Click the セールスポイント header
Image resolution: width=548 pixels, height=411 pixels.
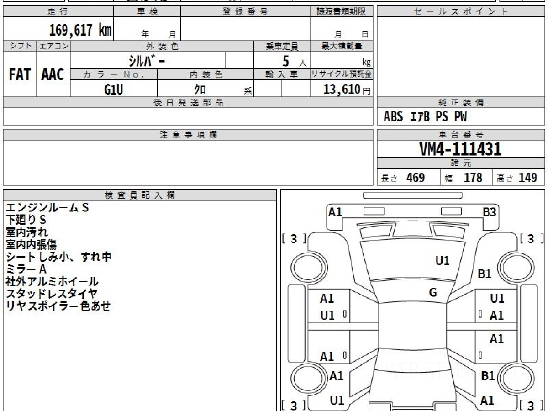[461, 12]
